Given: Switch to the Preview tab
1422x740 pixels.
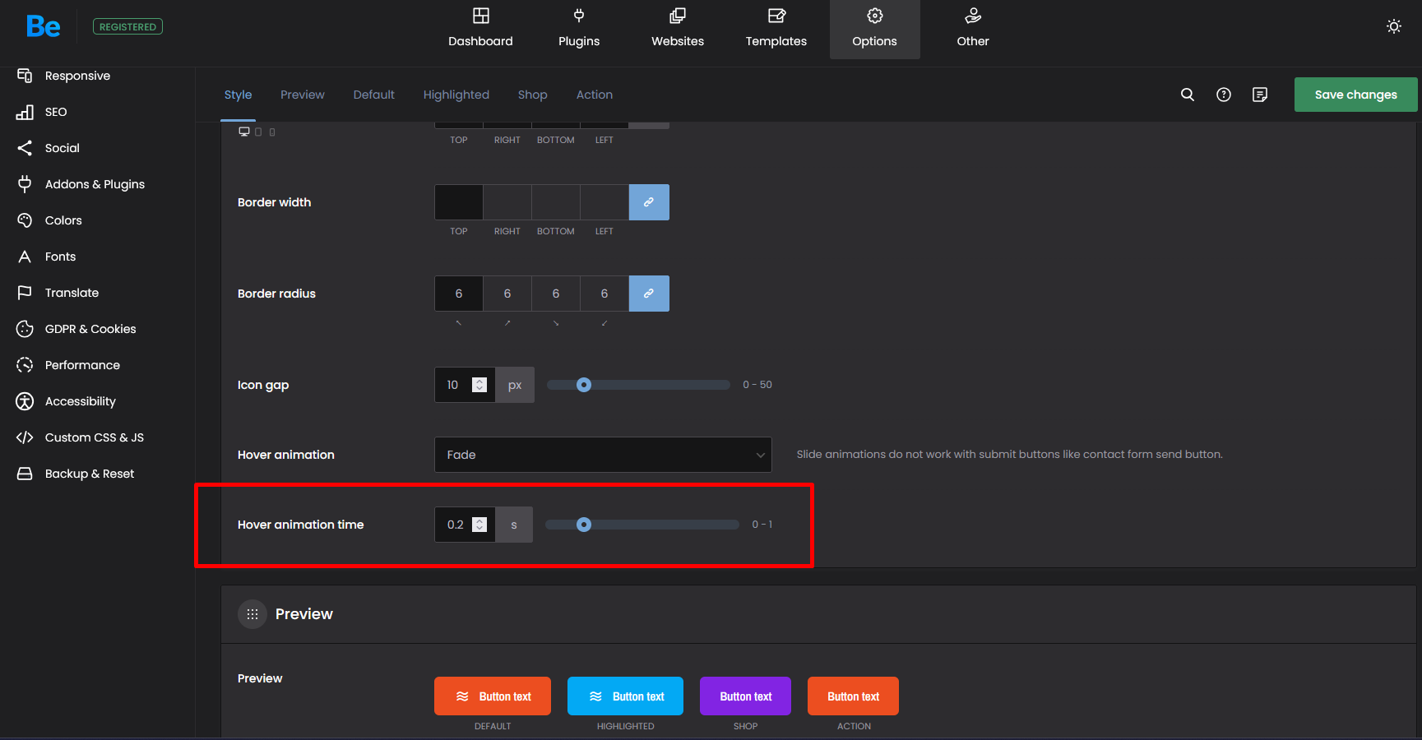Looking at the screenshot, I should coord(303,95).
